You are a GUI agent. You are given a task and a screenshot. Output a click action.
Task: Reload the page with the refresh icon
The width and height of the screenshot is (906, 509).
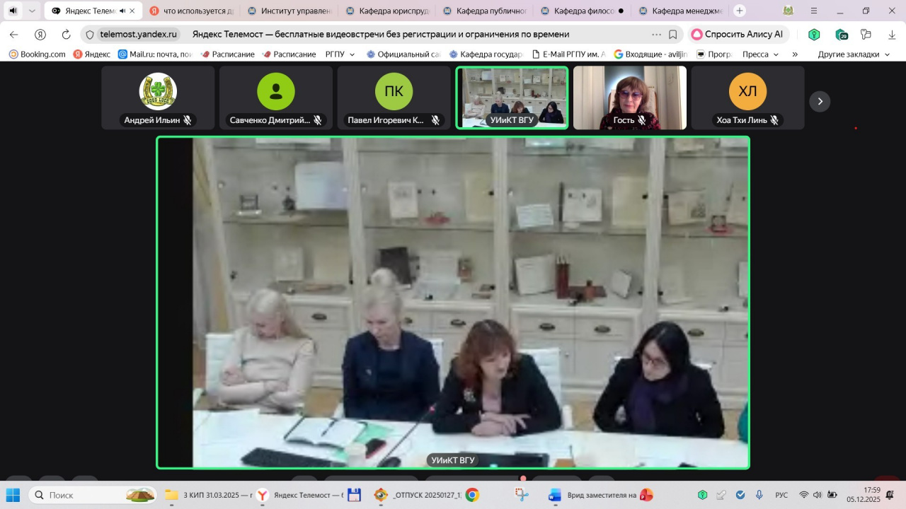pyautogui.click(x=66, y=35)
